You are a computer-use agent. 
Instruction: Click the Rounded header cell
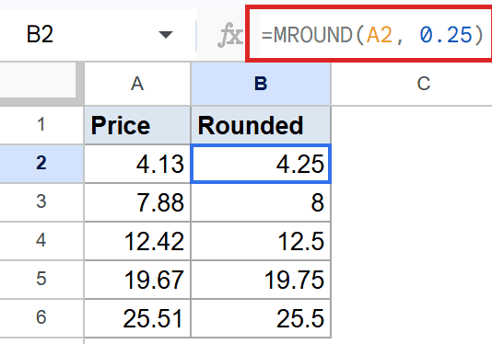pos(261,125)
